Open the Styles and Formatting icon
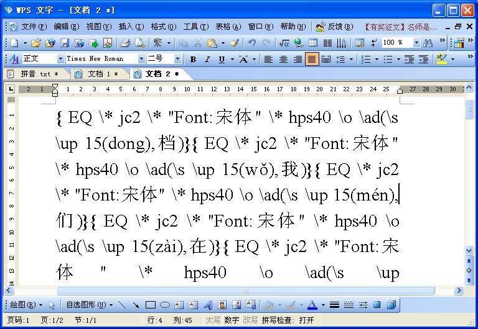478x329 pixels. (14, 59)
